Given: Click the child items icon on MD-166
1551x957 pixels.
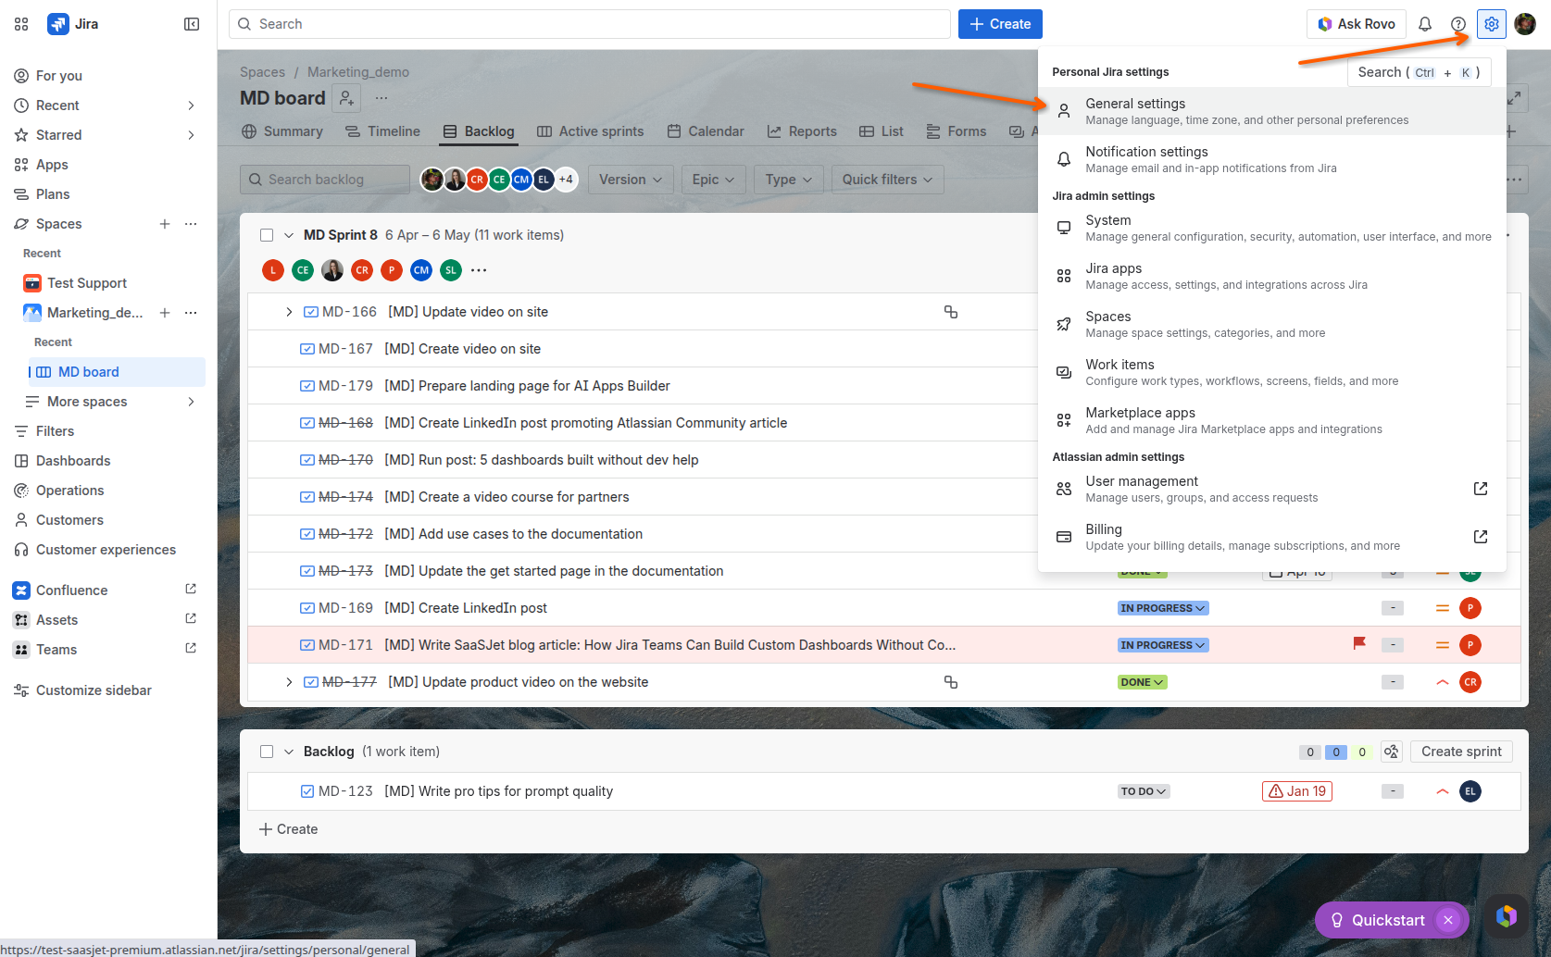Looking at the screenshot, I should click(x=951, y=312).
